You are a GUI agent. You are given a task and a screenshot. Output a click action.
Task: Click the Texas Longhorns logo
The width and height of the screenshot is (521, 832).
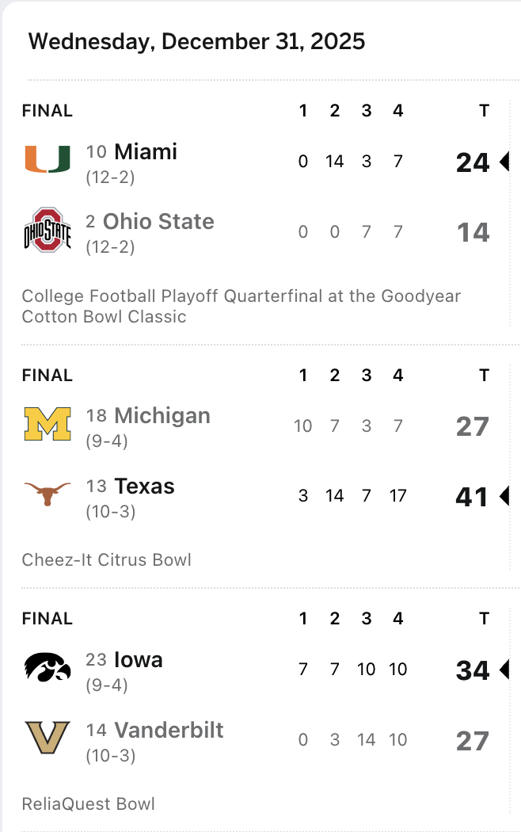pyautogui.click(x=47, y=494)
